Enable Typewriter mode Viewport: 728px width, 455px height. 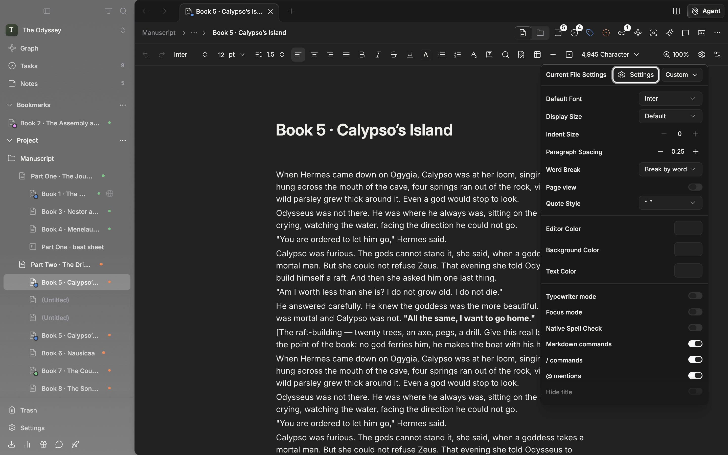tap(695, 296)
